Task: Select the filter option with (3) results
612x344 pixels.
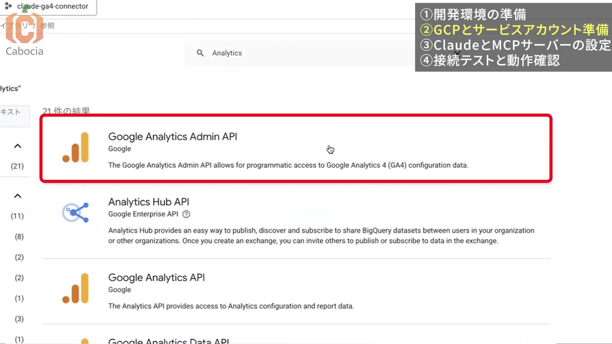Action: coord(19,319)
